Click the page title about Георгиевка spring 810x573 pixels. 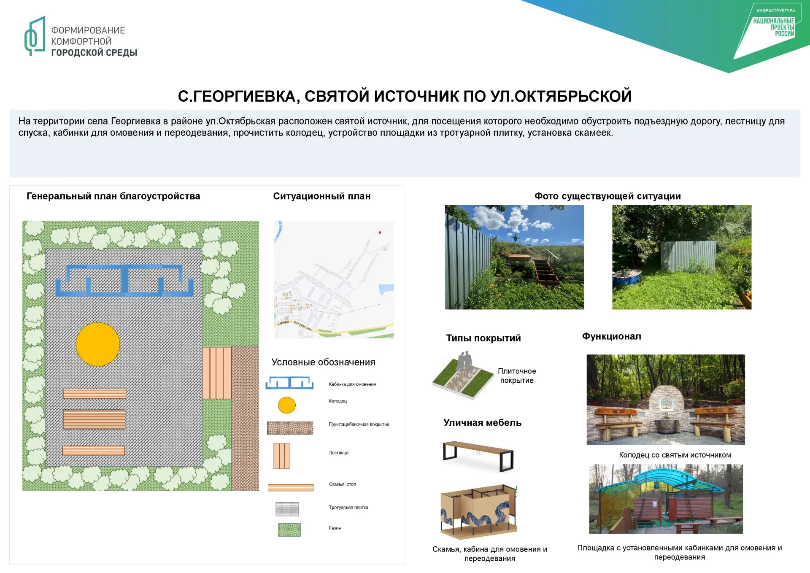pyautogui.click(x=405, y=96)
